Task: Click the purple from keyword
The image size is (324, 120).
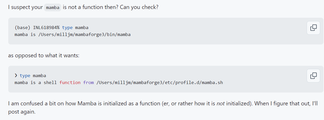Action: [x=88, y=82]
